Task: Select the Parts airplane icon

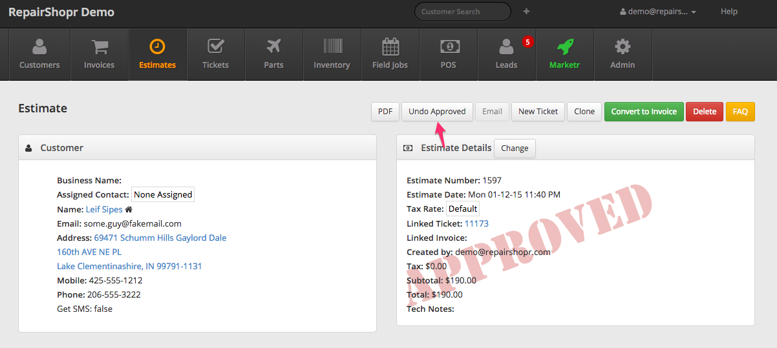Action: coord(273,47)
